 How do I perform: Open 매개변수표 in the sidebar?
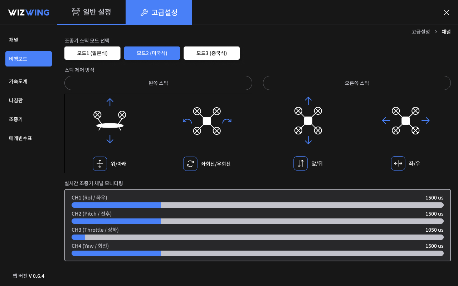[x=29, y=138]
